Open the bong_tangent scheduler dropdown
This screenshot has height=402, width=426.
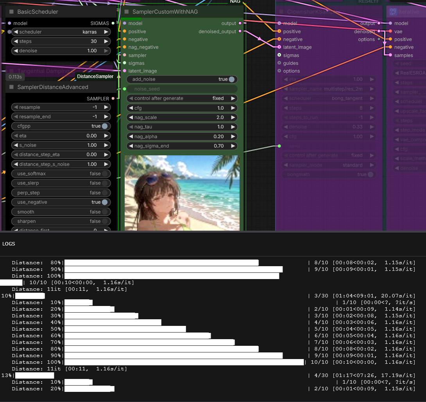click(x=329, y=98)
